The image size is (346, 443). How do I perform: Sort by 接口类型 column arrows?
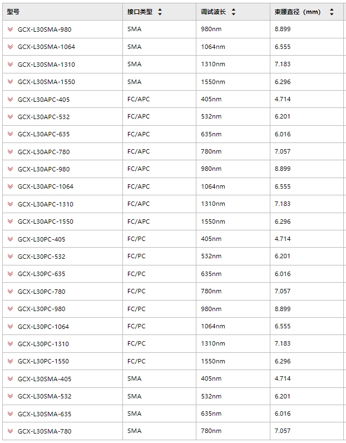pyautogui.click(x=160, y=12)
